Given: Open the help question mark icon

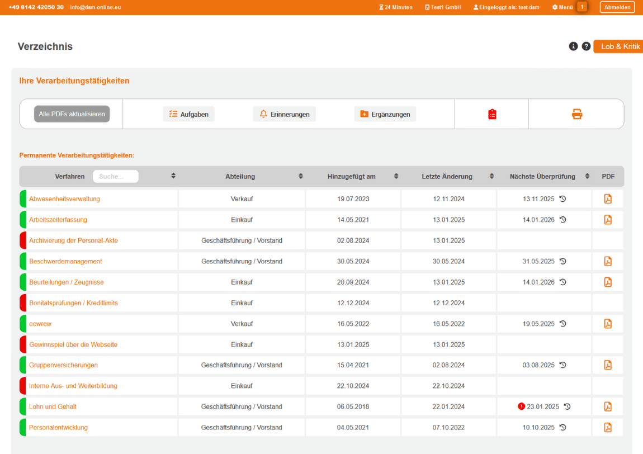Looking at the screenshot, I should click(586, 46).
